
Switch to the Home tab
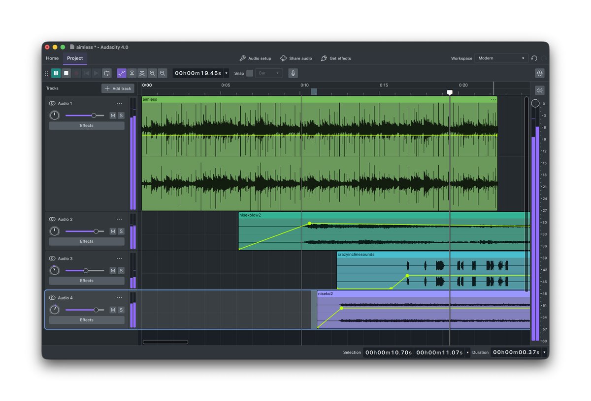[x=52, y=58]
